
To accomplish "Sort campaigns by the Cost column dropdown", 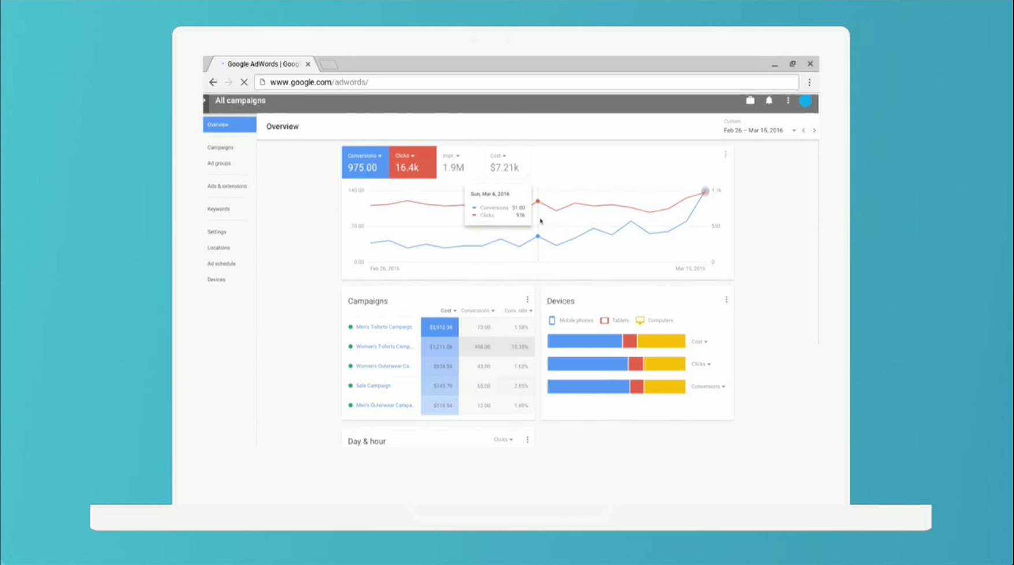I will [448, 311].
